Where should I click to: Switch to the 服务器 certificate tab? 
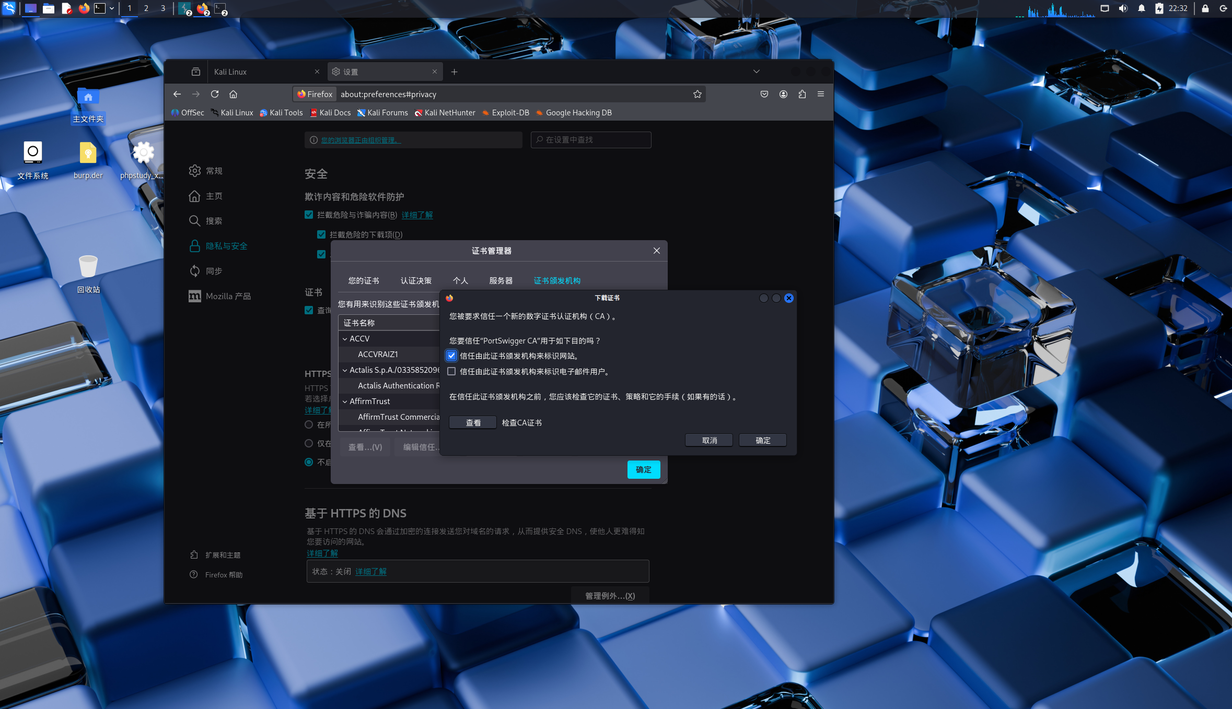501,281
